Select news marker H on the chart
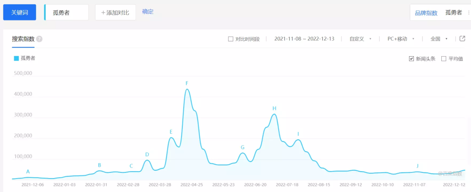 (274, 108)
